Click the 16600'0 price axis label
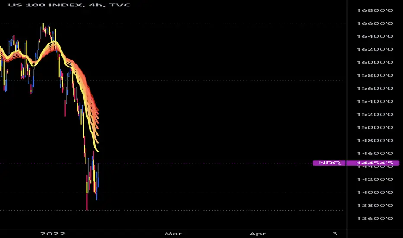Screen dimensions: 403x238 tap(375, 23)
